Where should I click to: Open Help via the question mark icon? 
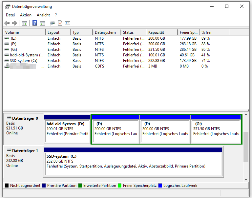click(x=34, y=23)
